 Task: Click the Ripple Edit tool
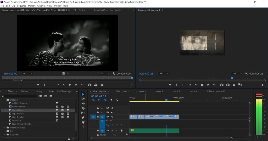point(83,103)
